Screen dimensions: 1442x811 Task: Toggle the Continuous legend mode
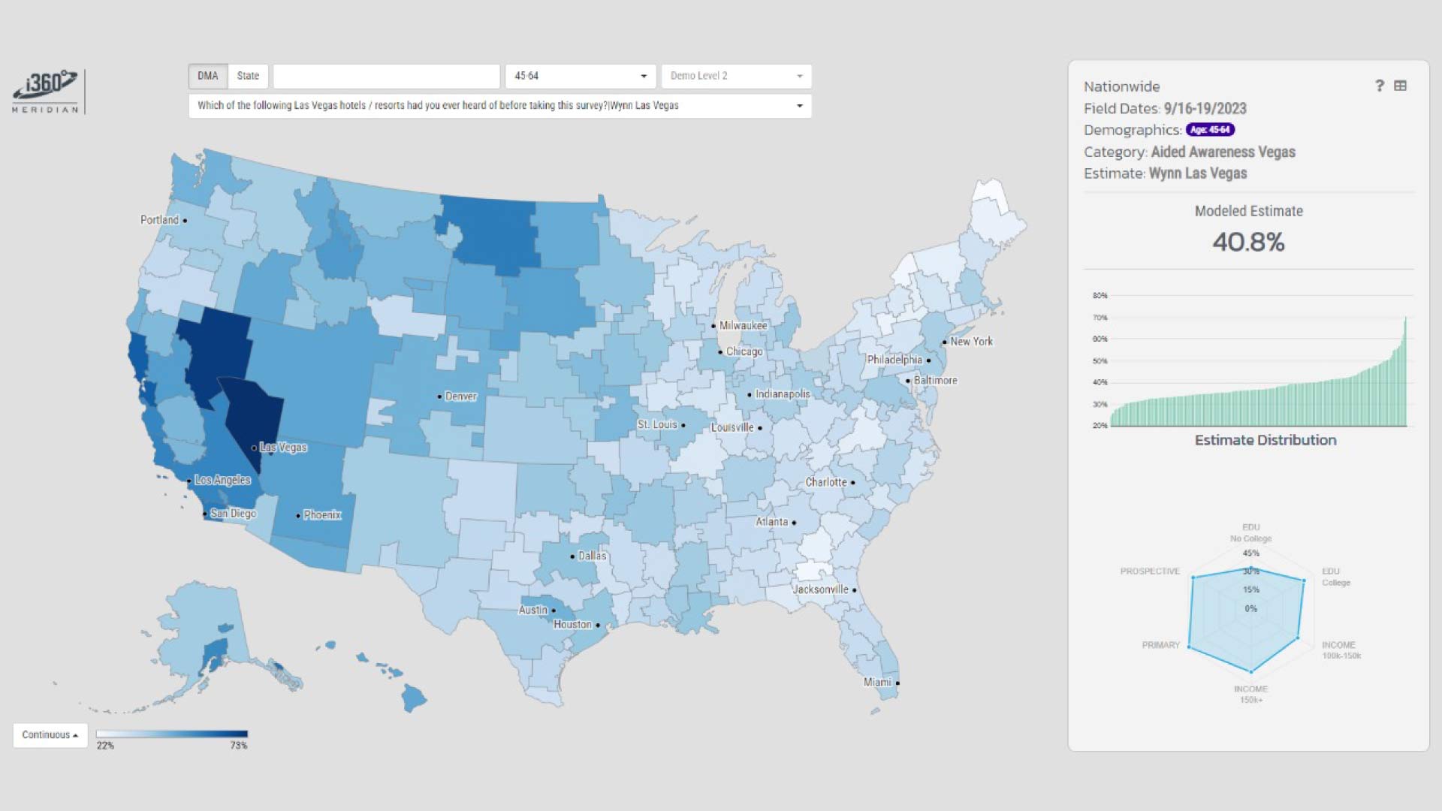(x=50, y=735)
